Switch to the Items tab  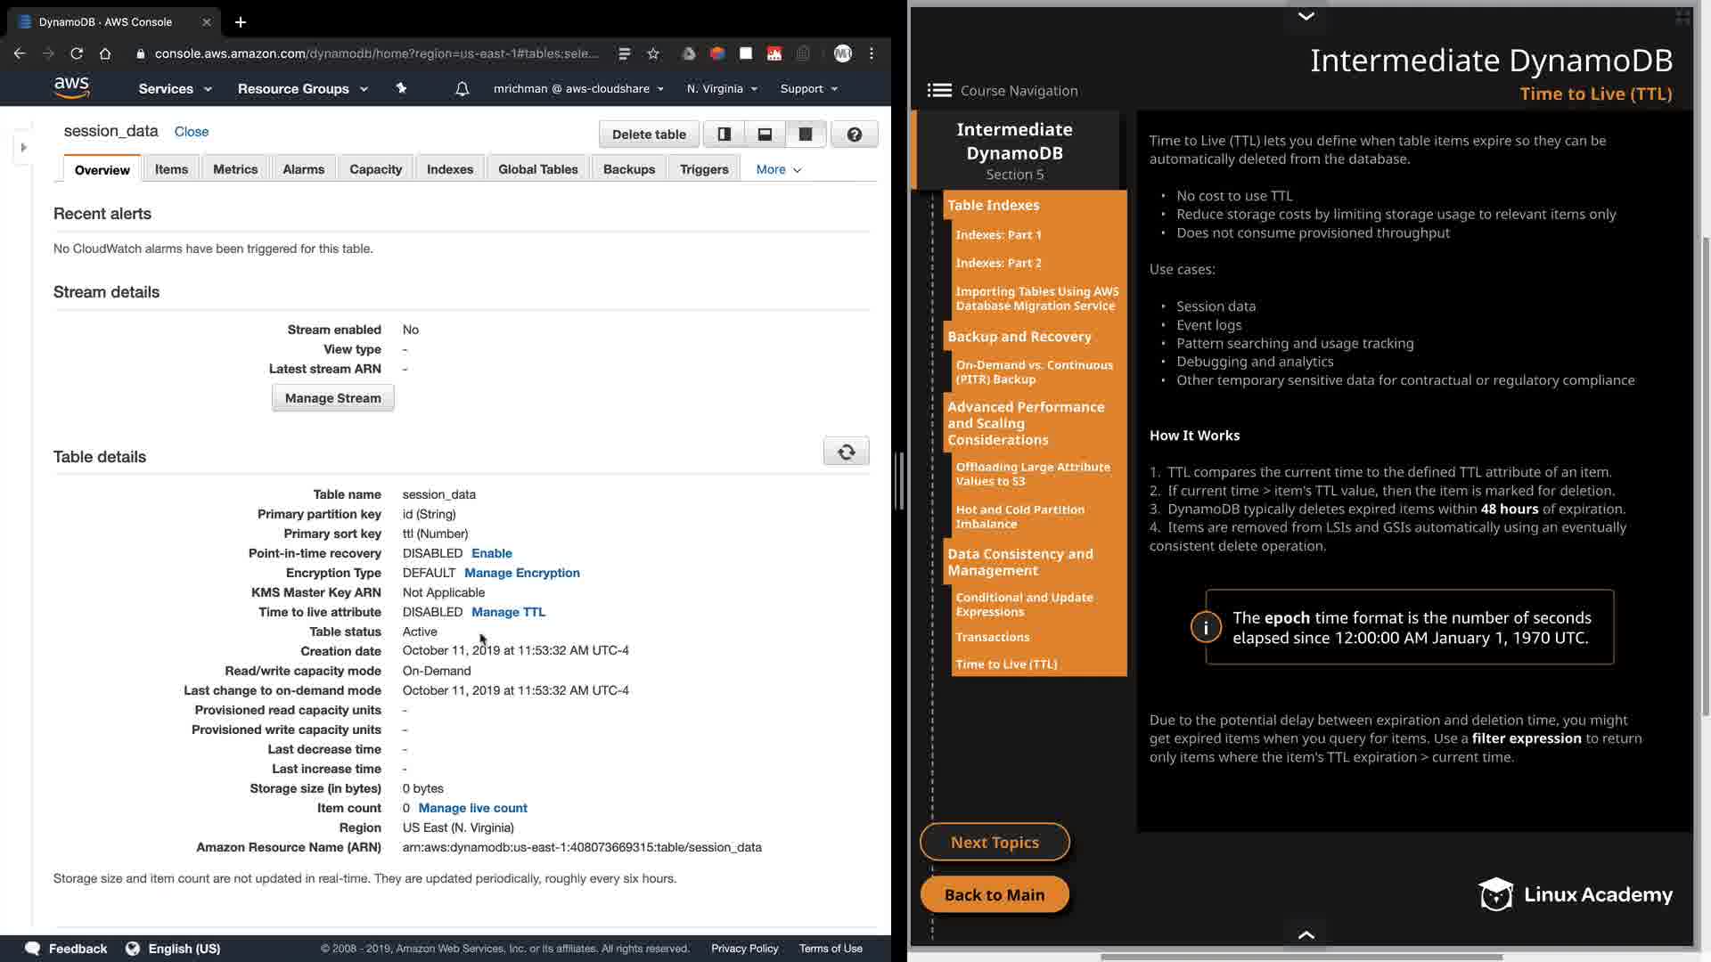point(171,169)
